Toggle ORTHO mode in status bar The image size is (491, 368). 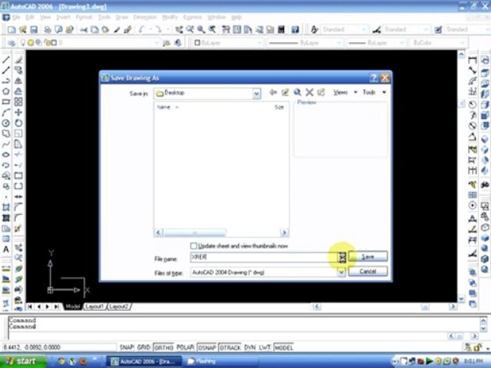[164, 348]
